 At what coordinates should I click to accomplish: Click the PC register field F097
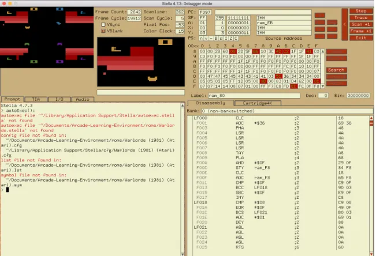[205, 12]
